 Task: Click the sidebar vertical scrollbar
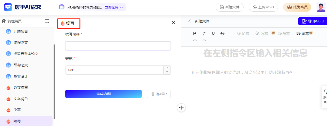tap(54, 81)
